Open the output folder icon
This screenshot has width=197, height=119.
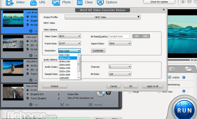click(x=188, y=69)
